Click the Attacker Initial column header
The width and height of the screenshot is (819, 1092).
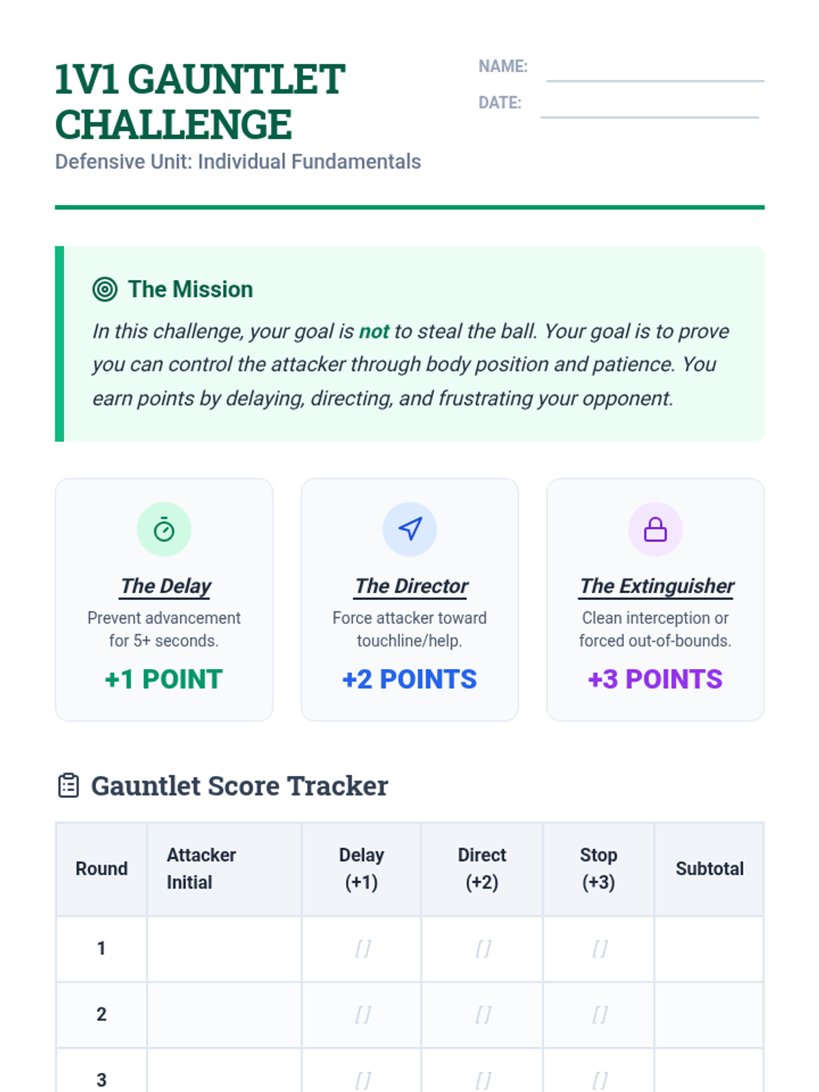(x=201, y=869)
